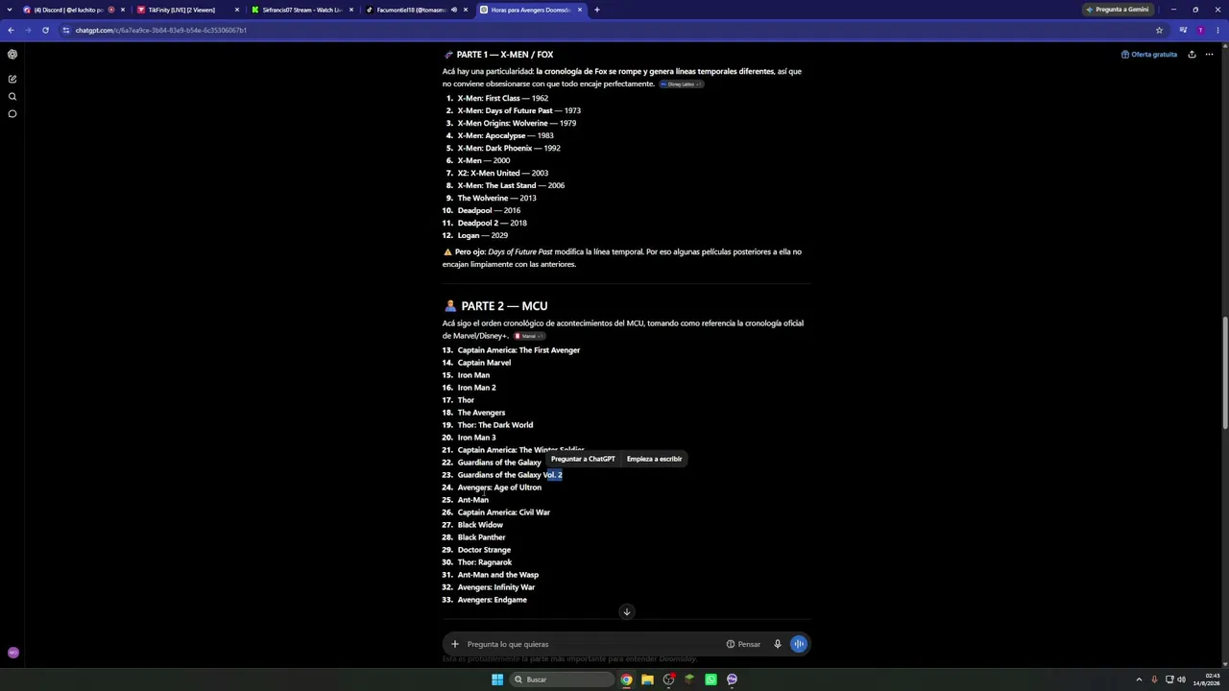
Task: Start dictation with microphone icon
Action: pos(778,644)
